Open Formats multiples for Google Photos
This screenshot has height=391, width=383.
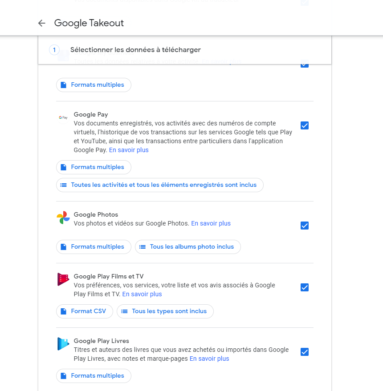click(x=94, y=247)
